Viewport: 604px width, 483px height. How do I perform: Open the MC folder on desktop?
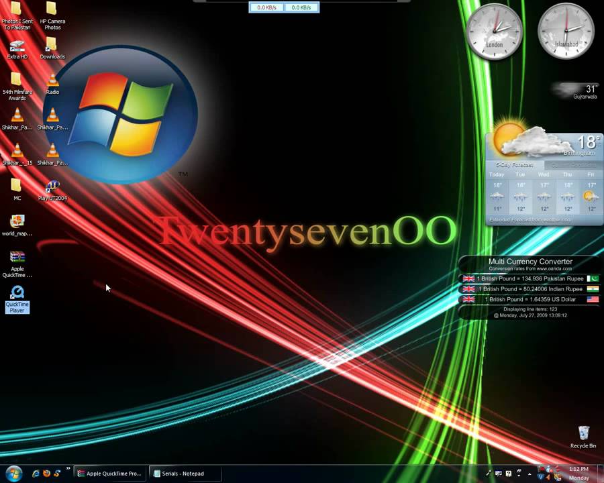(17, 189)
